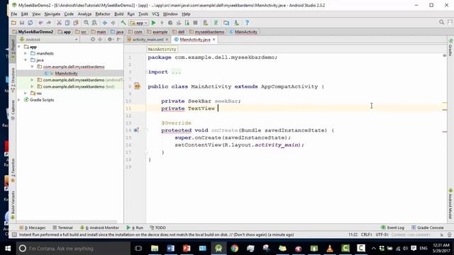454x255 pixels.
Task: Toggle the Favorites side tool window
Action: [13, 171]
